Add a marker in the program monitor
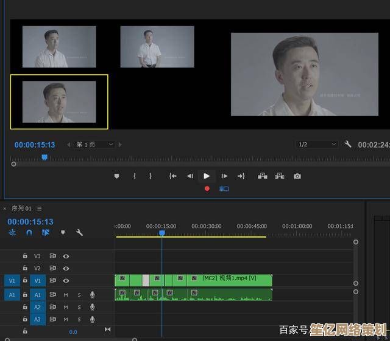Viewport: 390px width, 341px height. click(116, 176)
